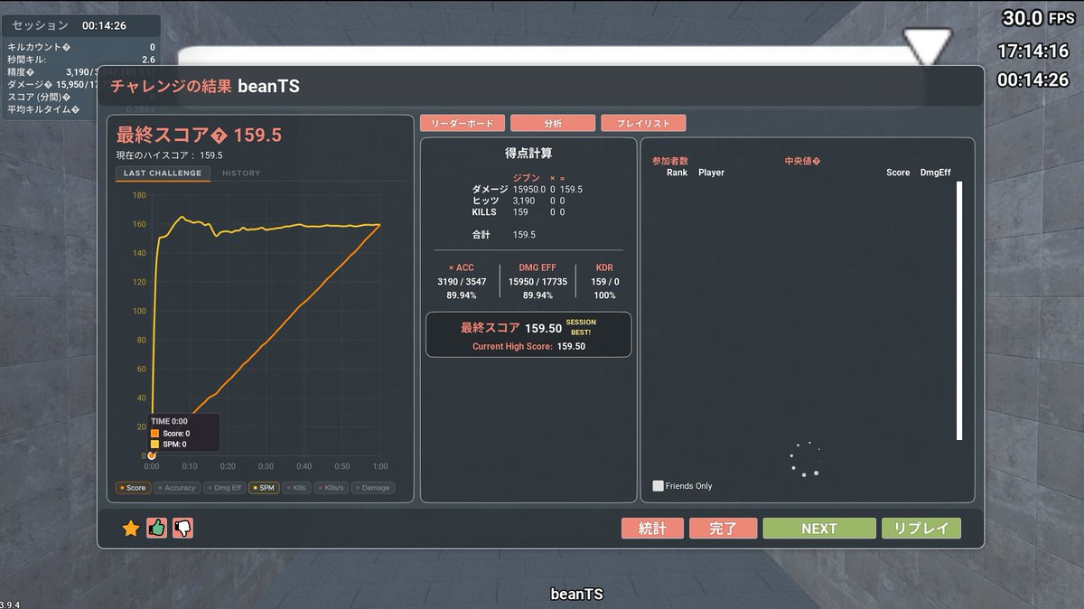Click the ヒッツ 3,190 row
This screenshot has width=1084, height=609.
(519, 201)
